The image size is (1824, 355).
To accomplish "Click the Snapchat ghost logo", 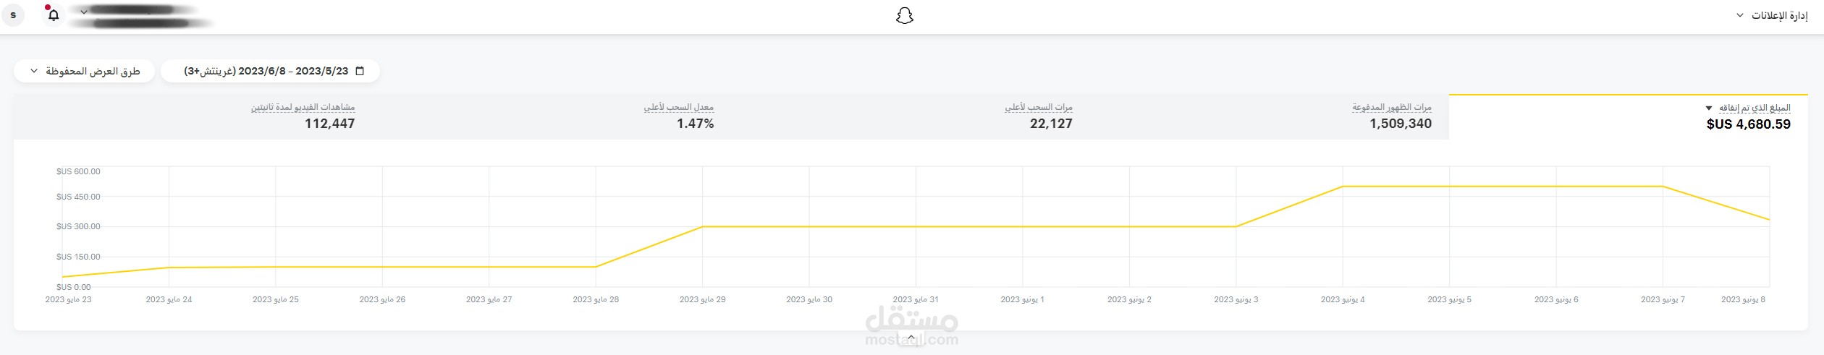I will pyautogui.click(x=904, y=16).
